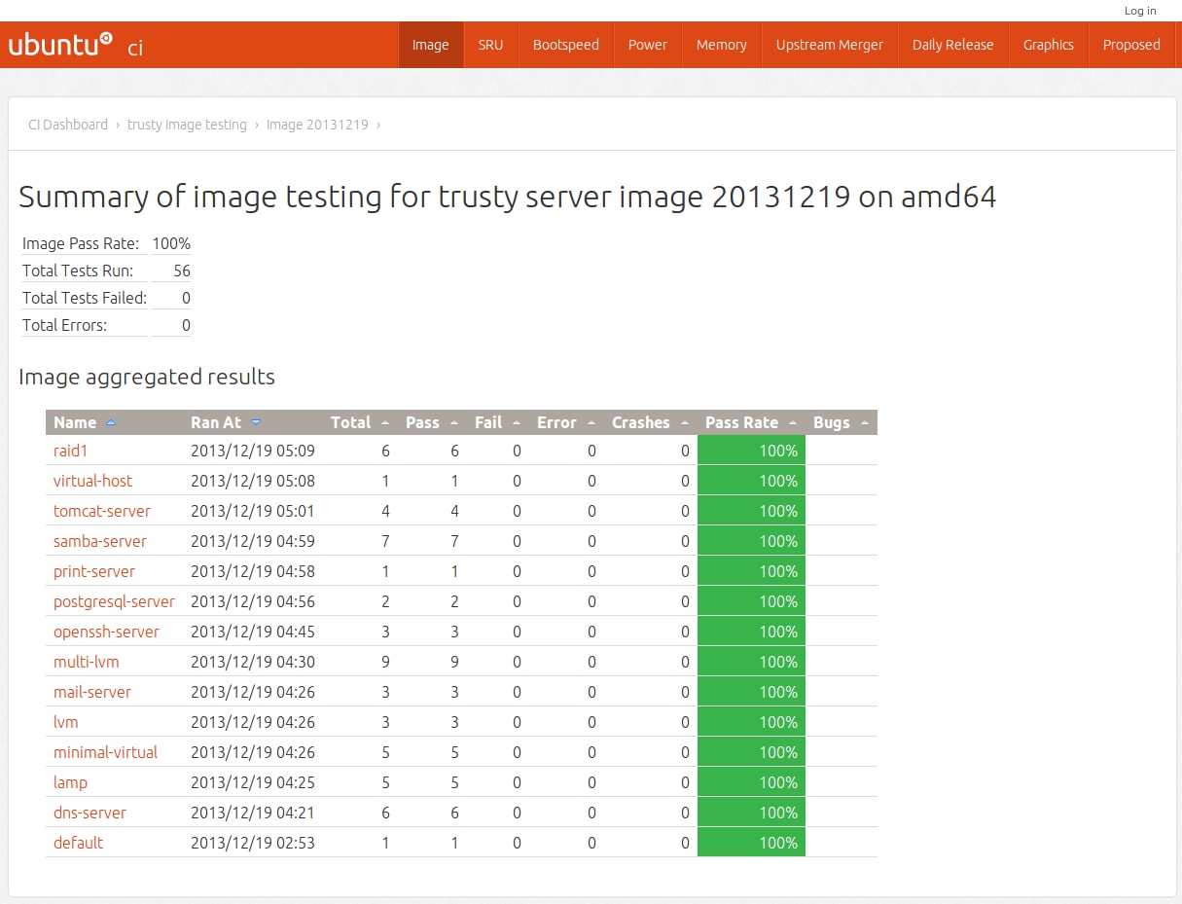The image size is (1182, 904).
Task: Open postgresql-server test results
Action: pyautogui.click(x=114, y=601)
